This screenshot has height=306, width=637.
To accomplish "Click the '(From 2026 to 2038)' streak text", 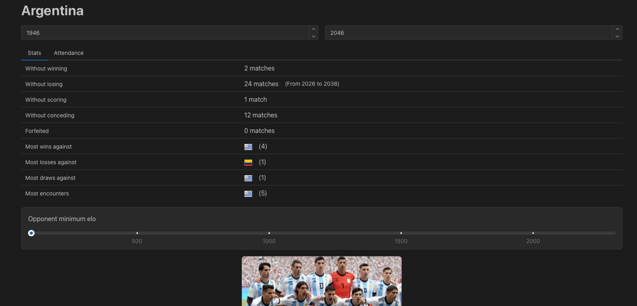I will coord(312,84).
